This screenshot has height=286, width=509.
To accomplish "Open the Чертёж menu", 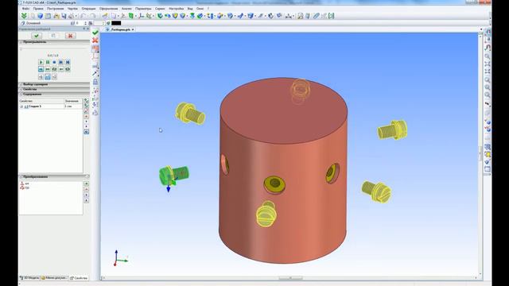I will click(x=72, y=9).
